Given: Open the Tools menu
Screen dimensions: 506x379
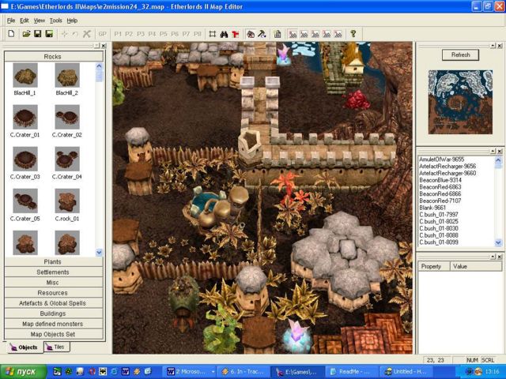Looking at the screenshot, I should click(x=55, y=21).
